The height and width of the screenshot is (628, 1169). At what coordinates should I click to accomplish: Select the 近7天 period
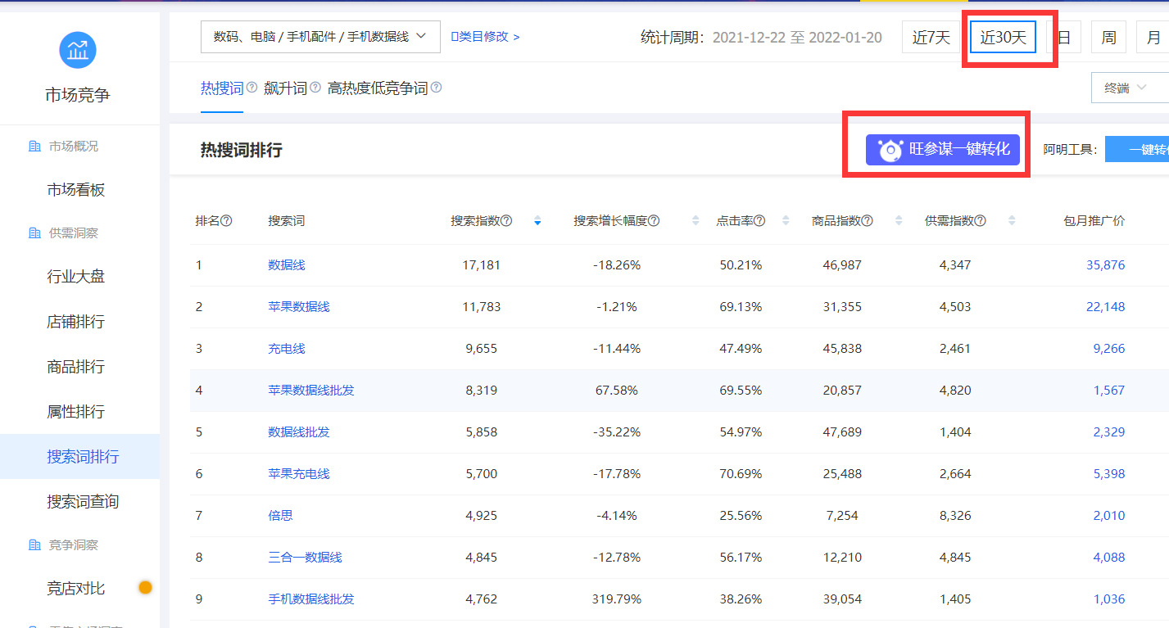(x=931, y=37)
